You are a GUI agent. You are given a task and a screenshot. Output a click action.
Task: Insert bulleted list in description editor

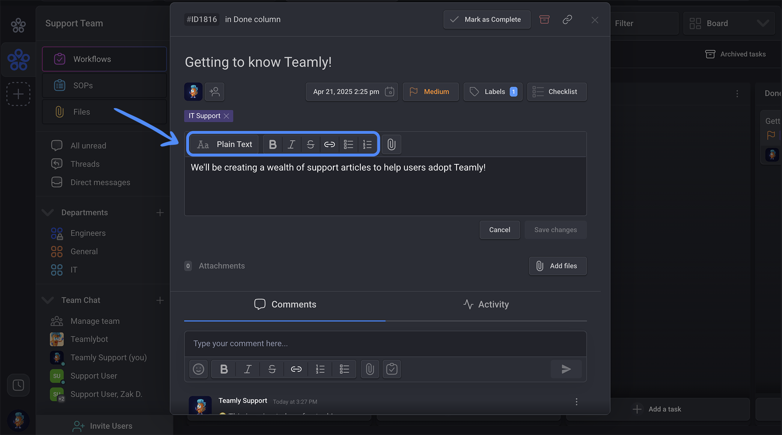point(348,144)
